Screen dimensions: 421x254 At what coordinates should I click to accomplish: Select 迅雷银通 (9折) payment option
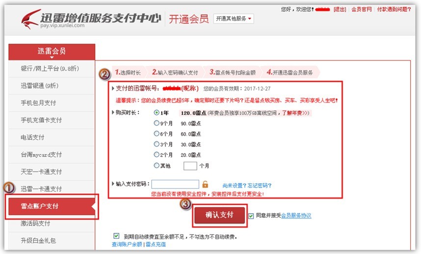52,86
